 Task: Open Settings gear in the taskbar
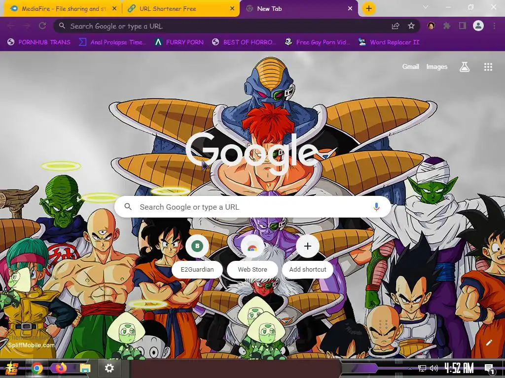(x=109, y=368)
